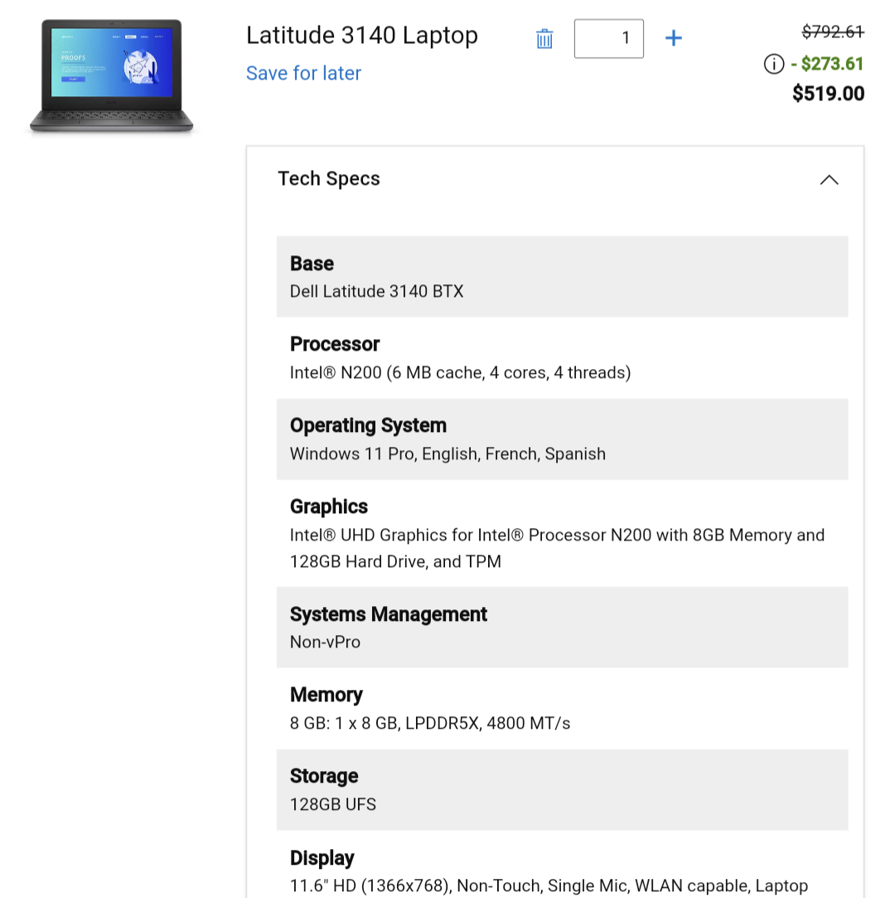Click the Tech Specs heading

tap(328, 178)
